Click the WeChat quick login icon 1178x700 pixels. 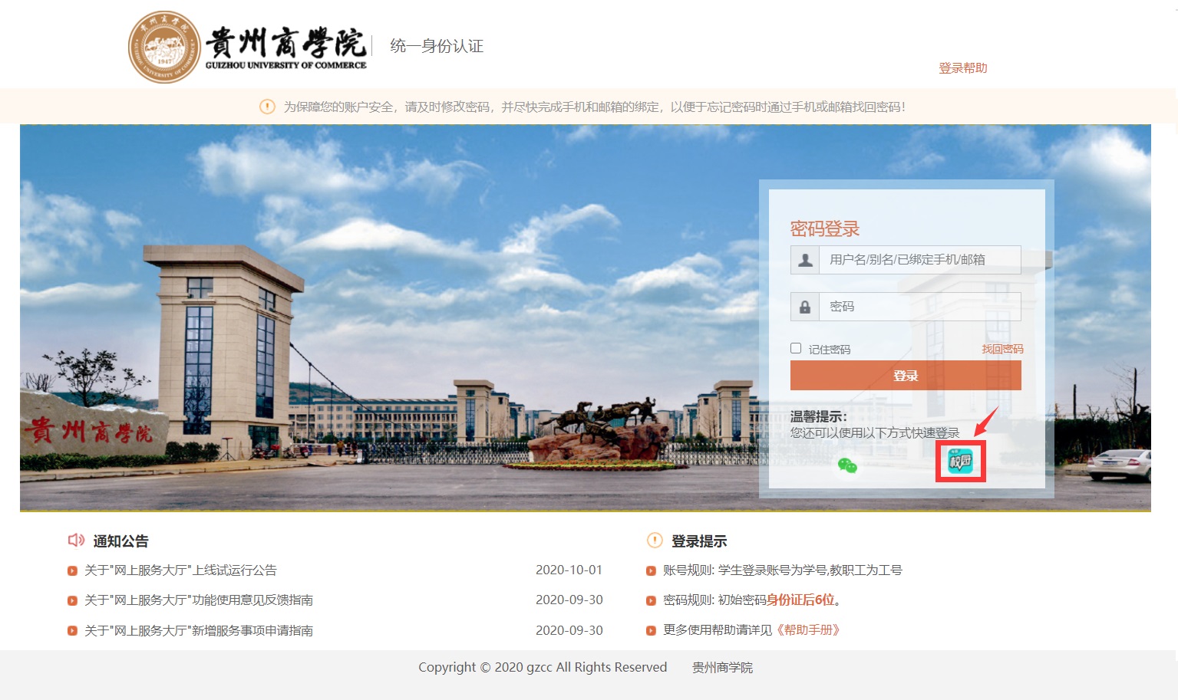click(847, 465)
